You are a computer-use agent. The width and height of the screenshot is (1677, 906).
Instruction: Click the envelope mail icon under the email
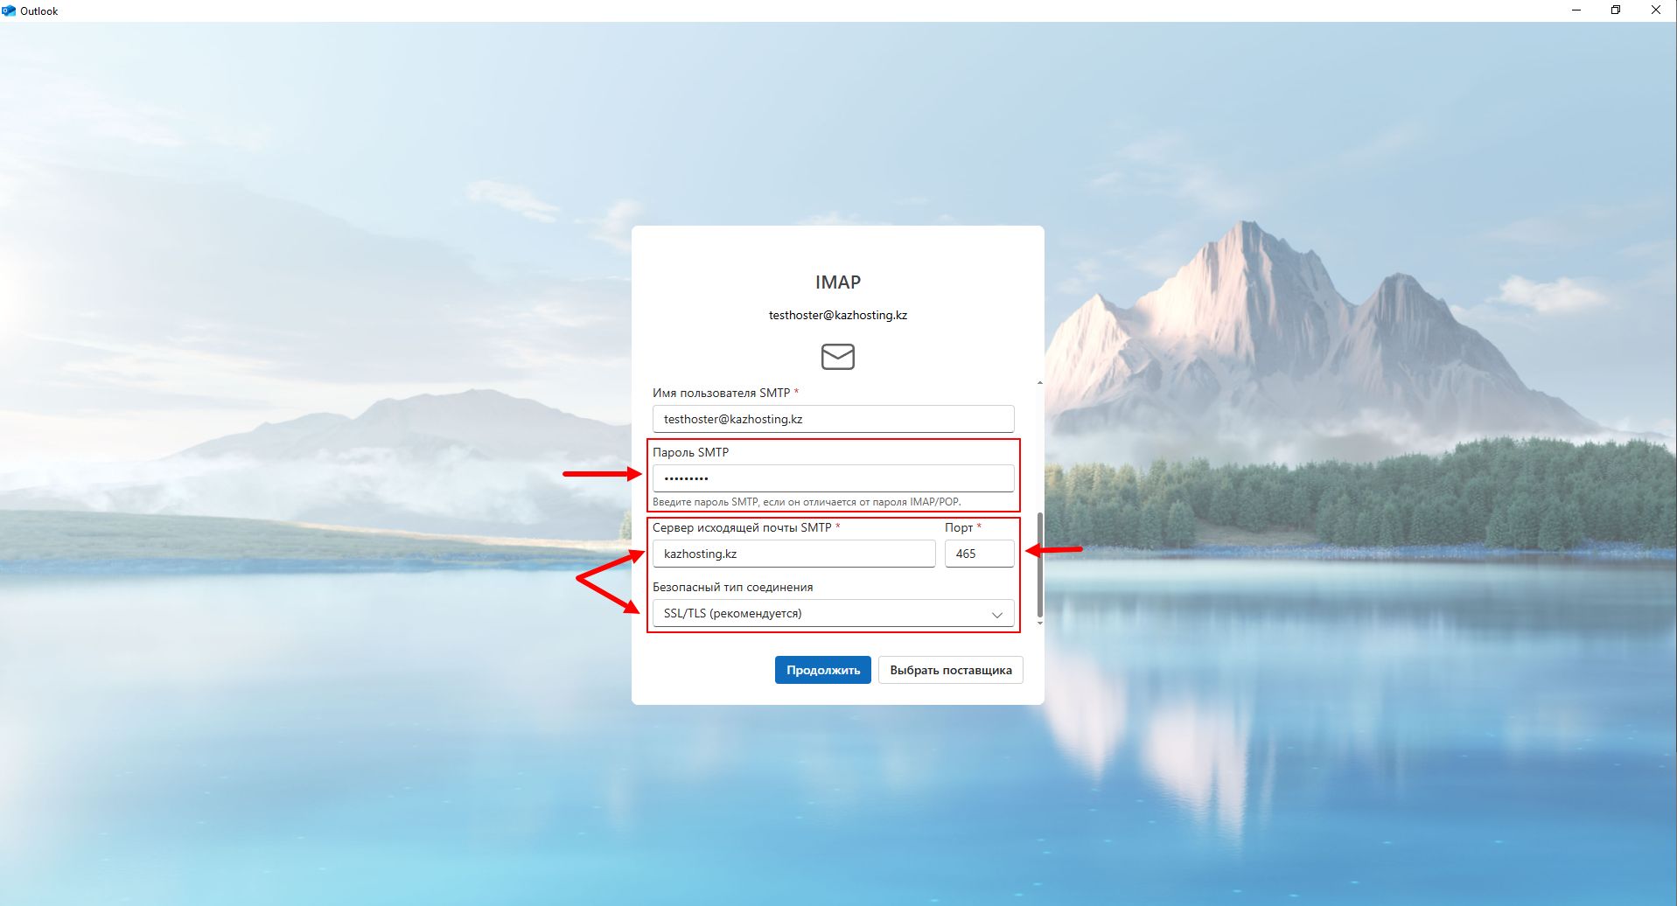[837, 356]
